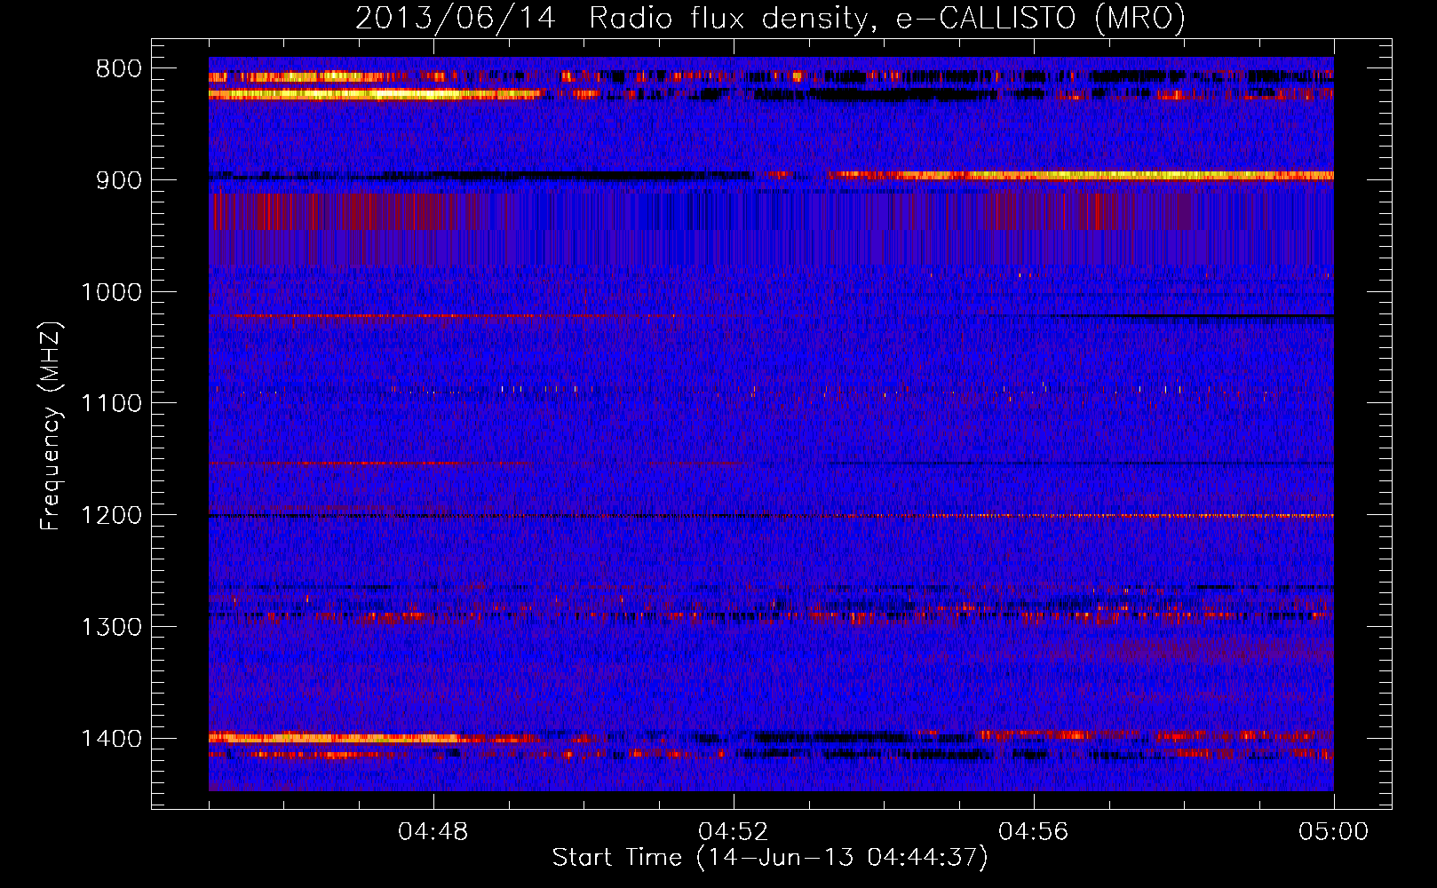Click the 1200 frequency axis label
Screen dimensions: 1437x888
coord(111,516)
